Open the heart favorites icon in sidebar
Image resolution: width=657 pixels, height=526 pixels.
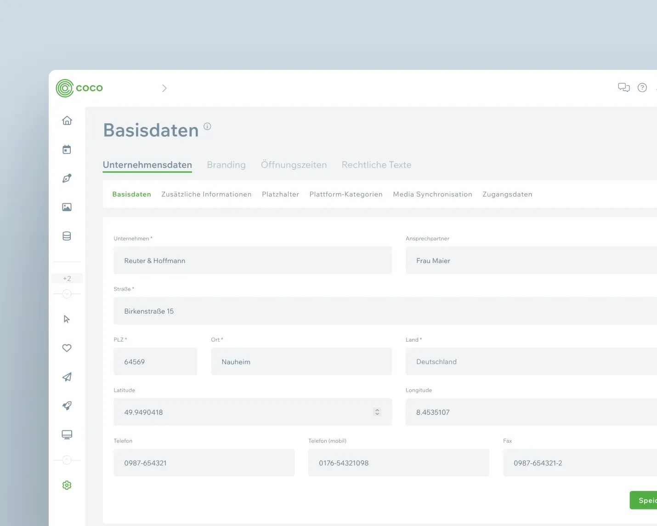pyautogui.click(x=67, y=348)
